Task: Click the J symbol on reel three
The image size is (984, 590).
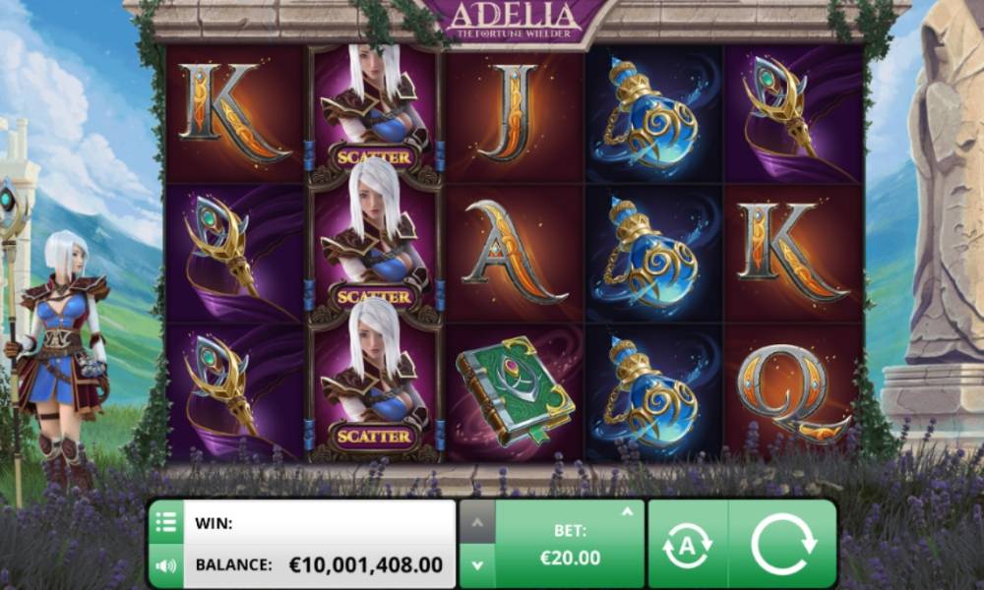Action: (x=510, y=113)
